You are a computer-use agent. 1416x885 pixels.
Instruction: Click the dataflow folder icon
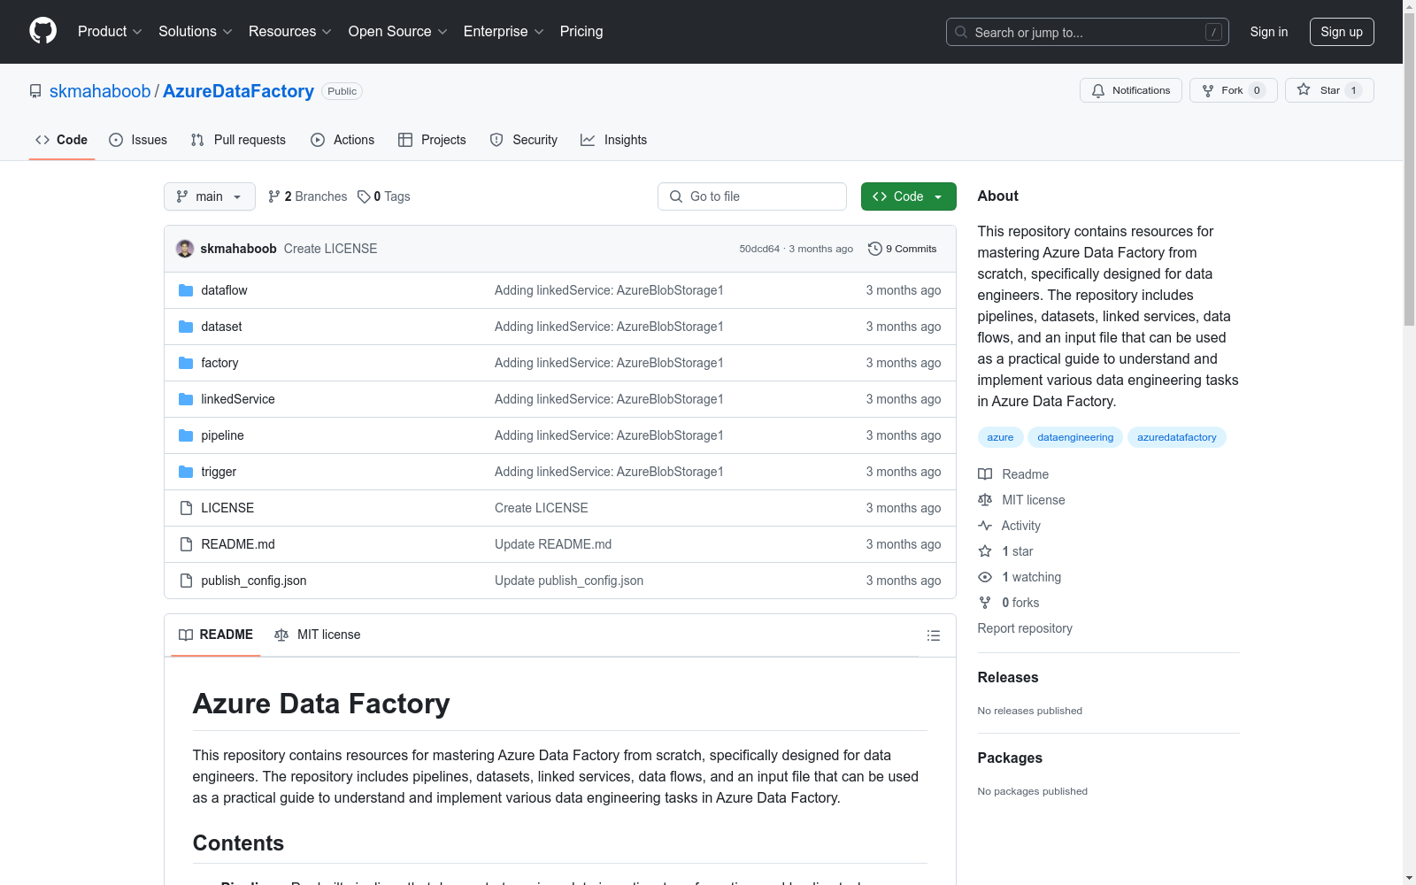186,290
